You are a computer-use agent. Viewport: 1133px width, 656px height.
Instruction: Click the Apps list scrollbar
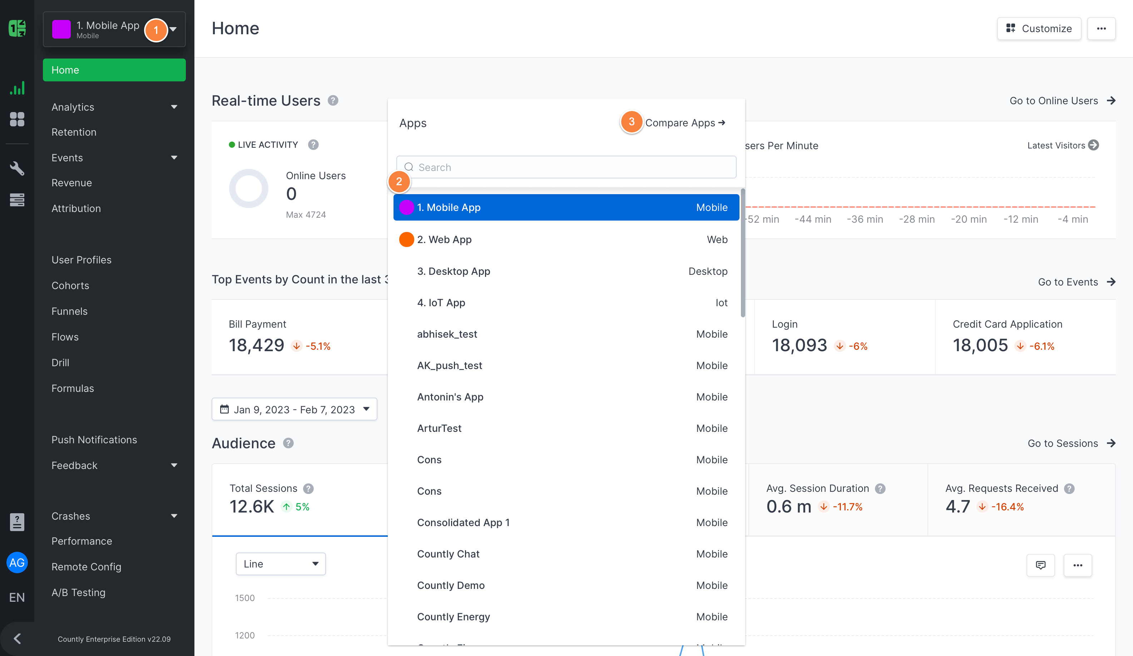tap(743, 253)
